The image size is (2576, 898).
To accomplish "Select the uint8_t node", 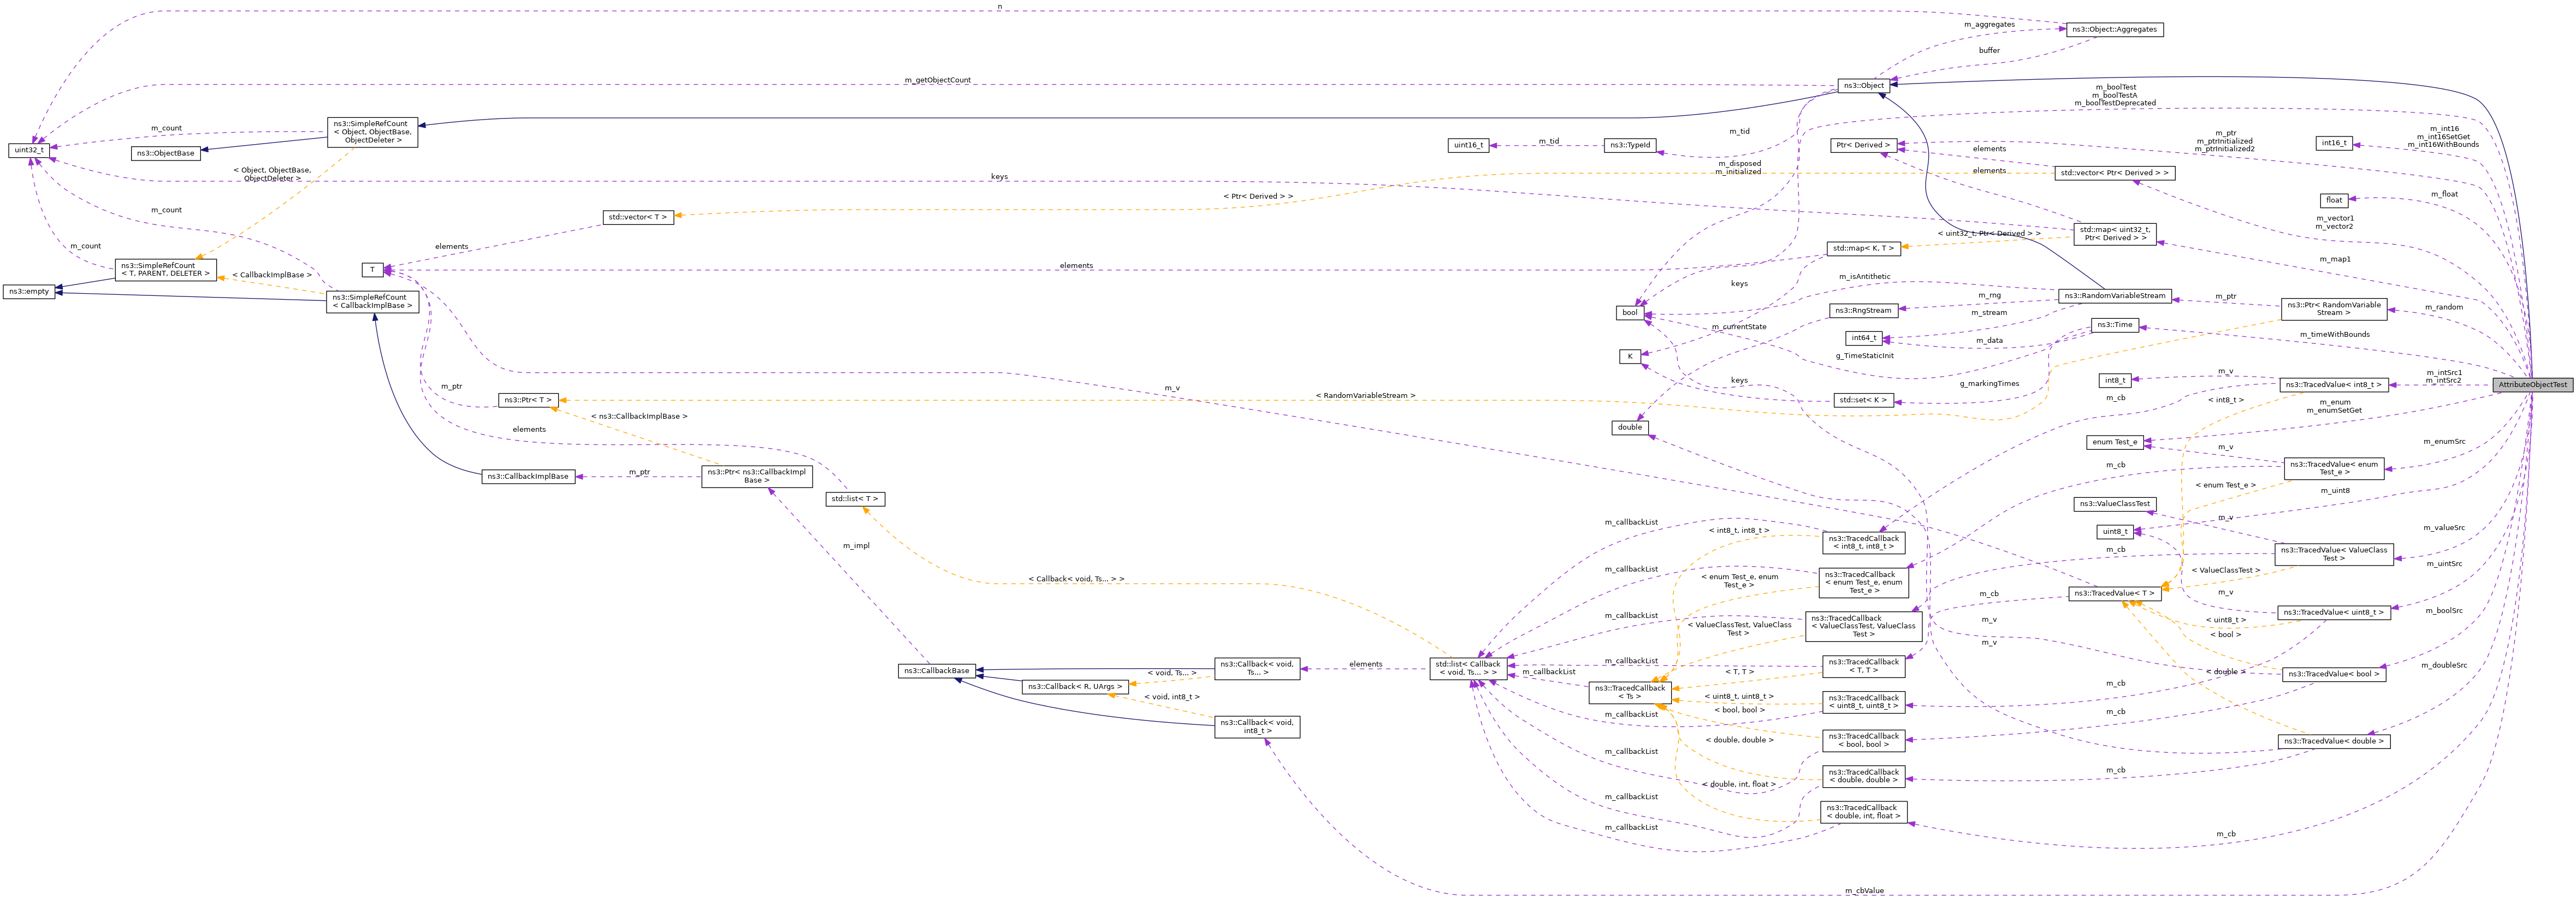I will pyautogui.click(x=2115, y=532).
